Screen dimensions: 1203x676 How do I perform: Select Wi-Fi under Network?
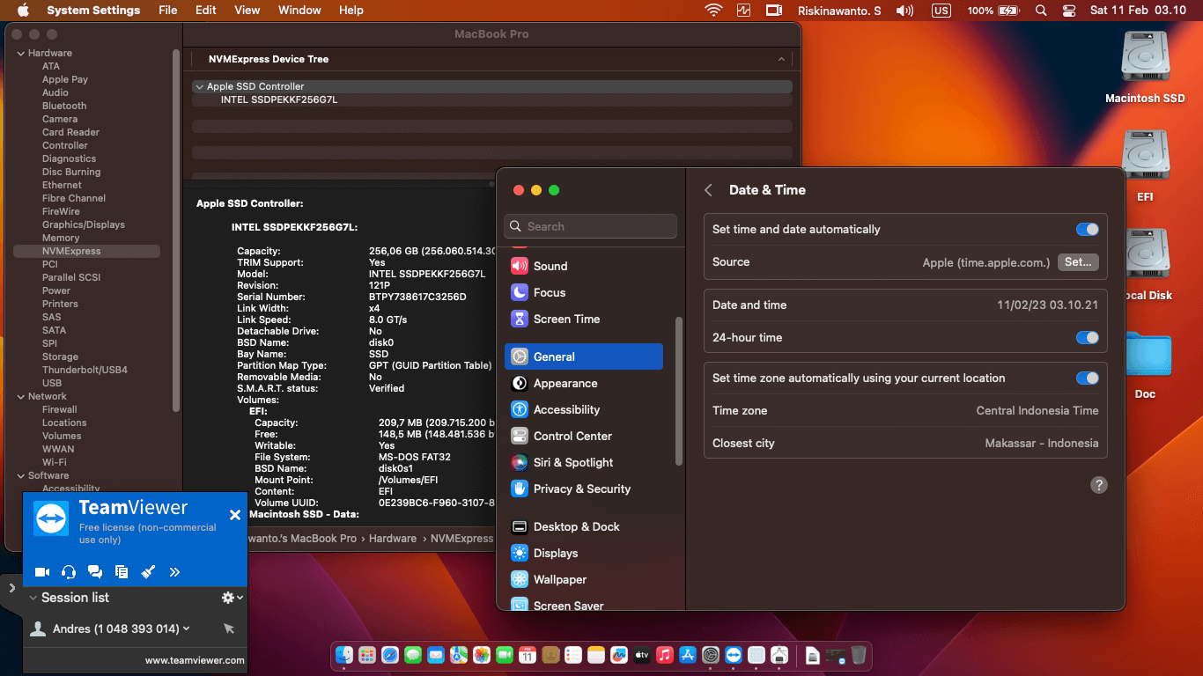(55, 462)
